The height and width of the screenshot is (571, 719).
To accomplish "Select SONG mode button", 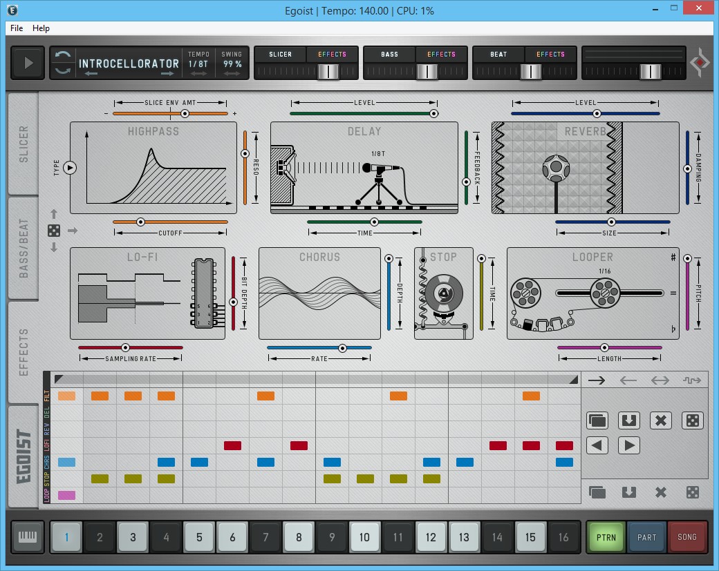I will [687, 537].
